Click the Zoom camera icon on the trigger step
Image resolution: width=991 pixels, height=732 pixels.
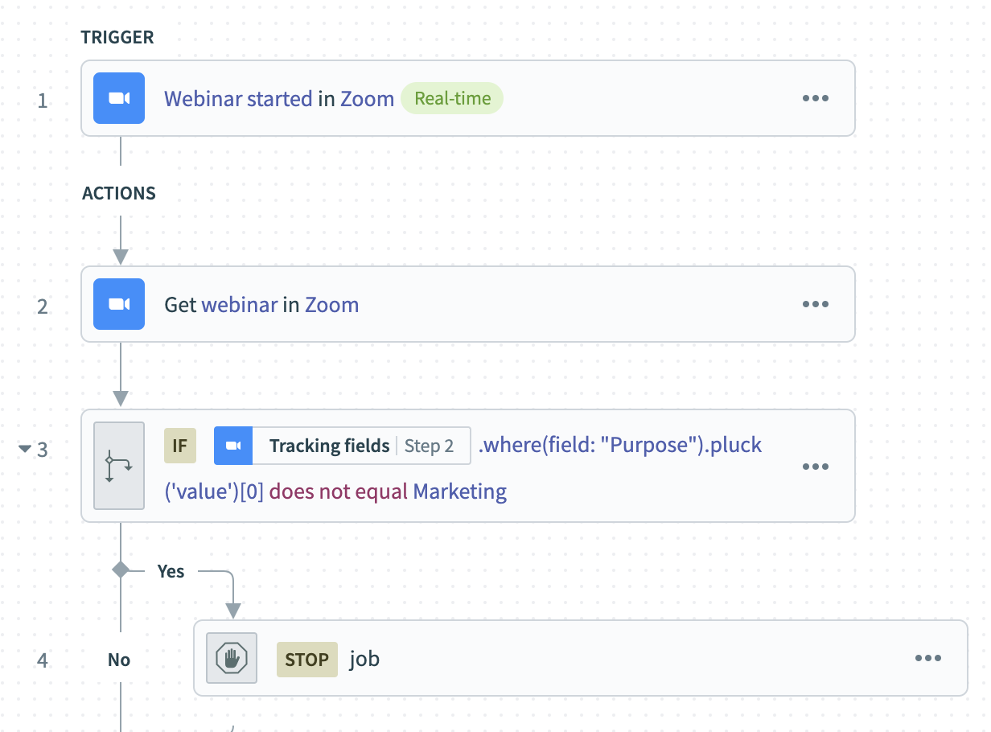pyautogui.click(x=118, y=97)
